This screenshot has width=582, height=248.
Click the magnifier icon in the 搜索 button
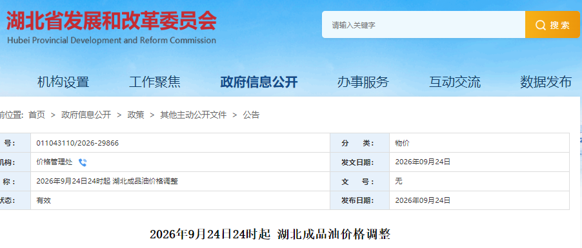point(540,25)
